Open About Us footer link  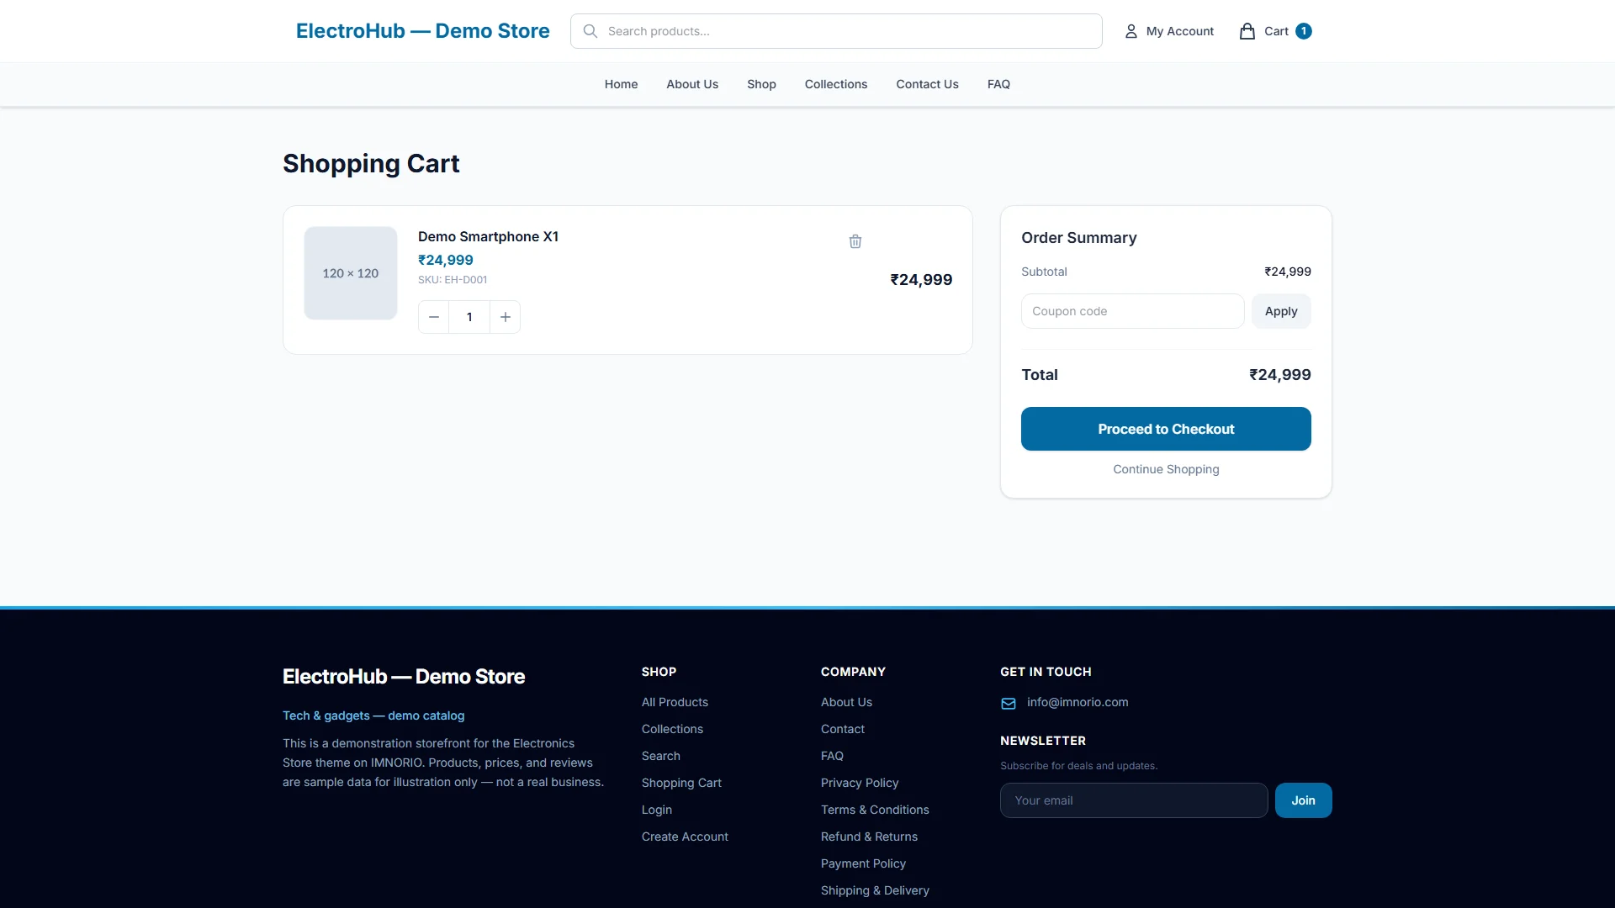point(846,702)
